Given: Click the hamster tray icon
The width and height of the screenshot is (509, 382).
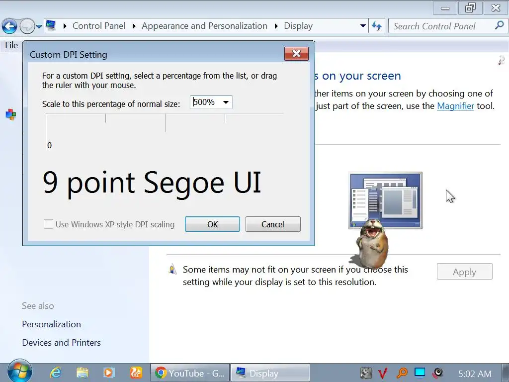Looking at the screenshot, I should pos(366,373).
